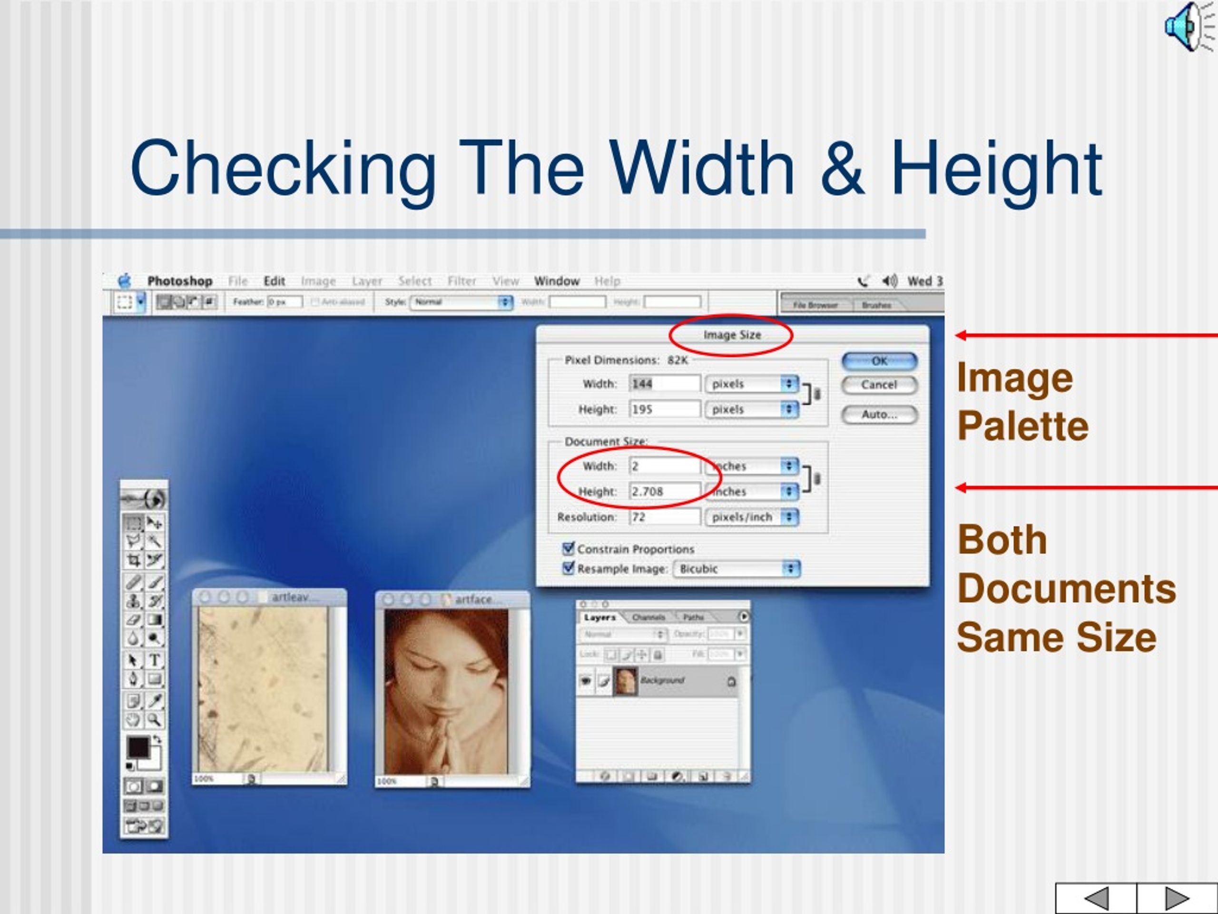This screenshot has width=1218, height=914.
Task: Select the Notes tool
Action: click(x=134, y=701)
